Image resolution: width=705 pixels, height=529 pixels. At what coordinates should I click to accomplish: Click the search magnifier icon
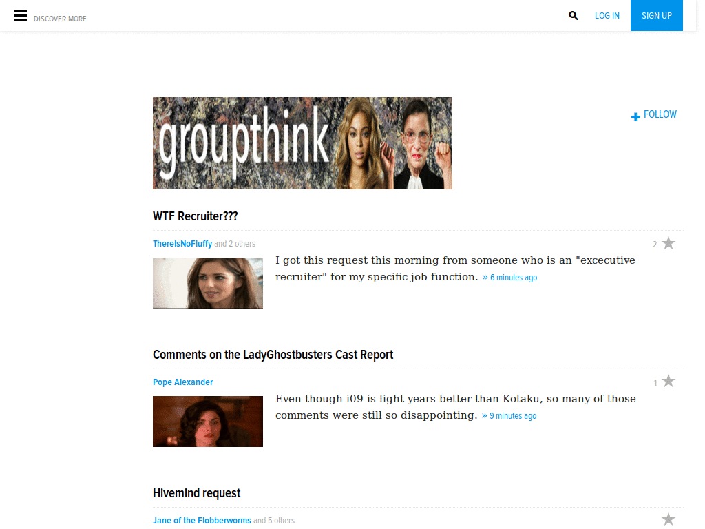tap(574, 16)
